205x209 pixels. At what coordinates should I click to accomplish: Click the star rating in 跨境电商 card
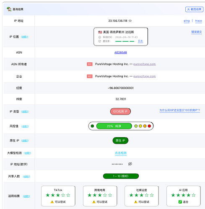(x=100, y=195)
